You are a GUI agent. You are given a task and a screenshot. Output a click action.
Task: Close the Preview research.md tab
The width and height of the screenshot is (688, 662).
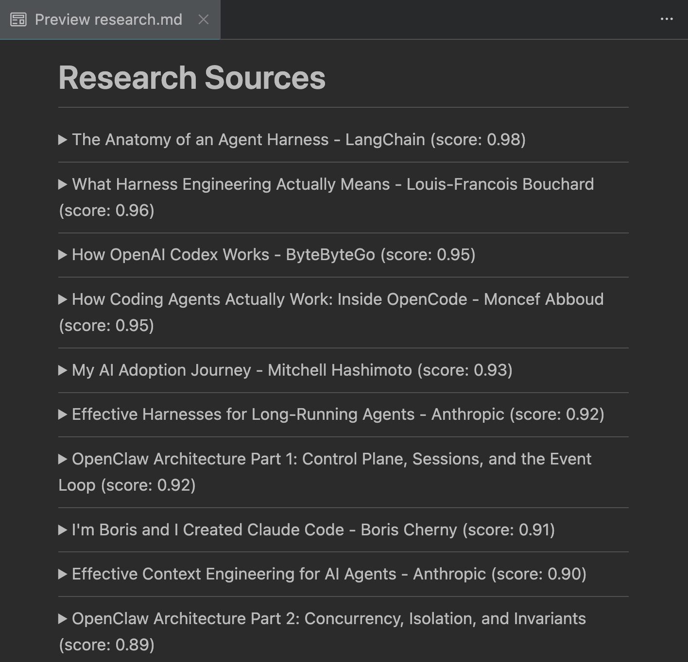[x=204, y=20]
